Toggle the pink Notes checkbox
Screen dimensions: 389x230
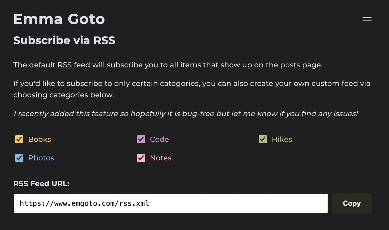(141, 158)
